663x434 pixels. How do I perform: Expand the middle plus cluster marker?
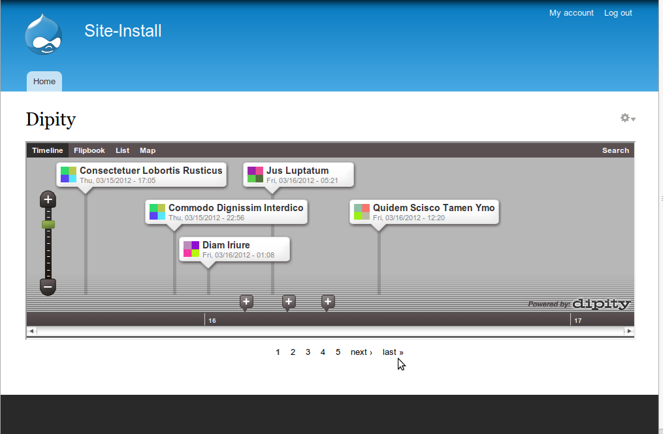click(x=289, y=302)
